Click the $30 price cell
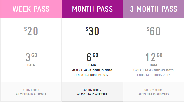 pos(92,31)
